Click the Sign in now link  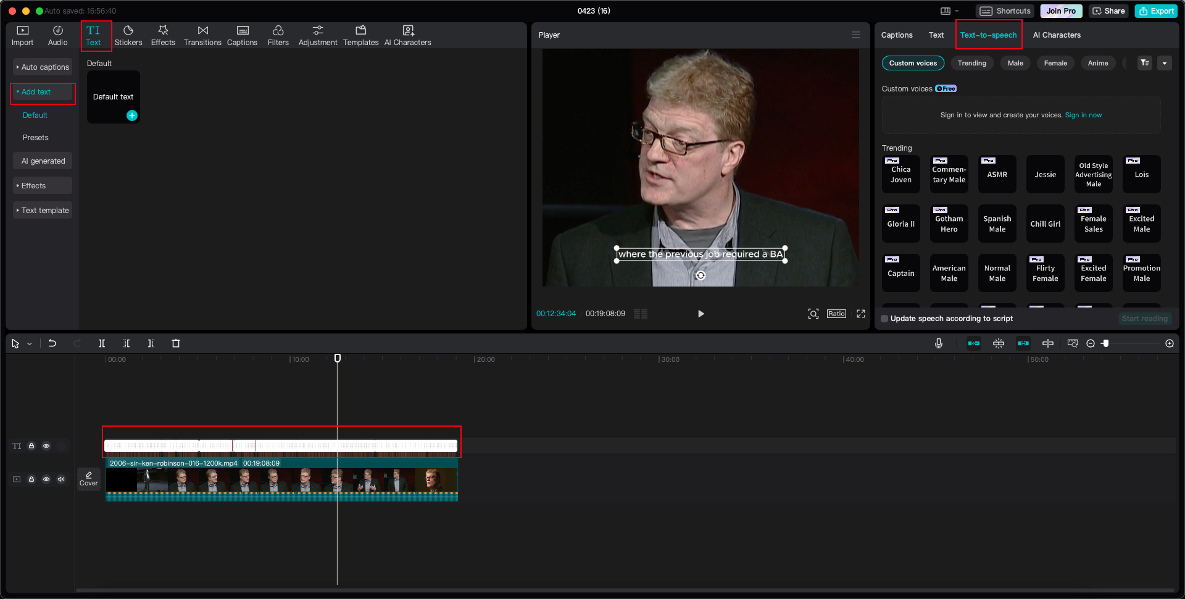point(1083,115)
